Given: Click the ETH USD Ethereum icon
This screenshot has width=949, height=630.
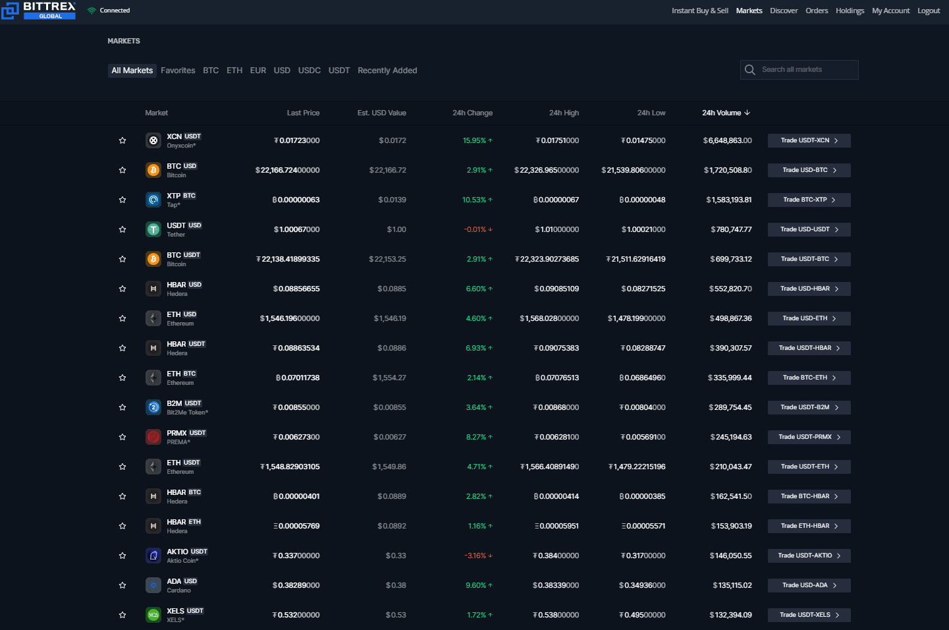Looking at the screenshot, I should point(153,318).
